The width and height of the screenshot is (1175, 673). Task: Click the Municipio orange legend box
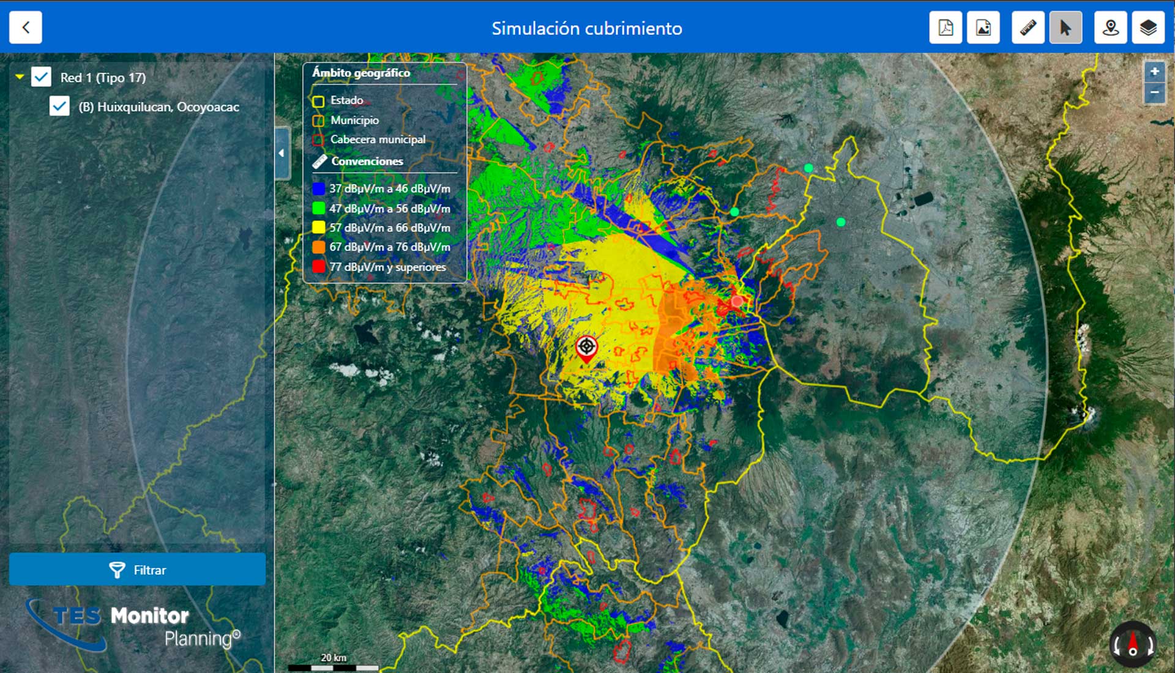click(318, 121)
